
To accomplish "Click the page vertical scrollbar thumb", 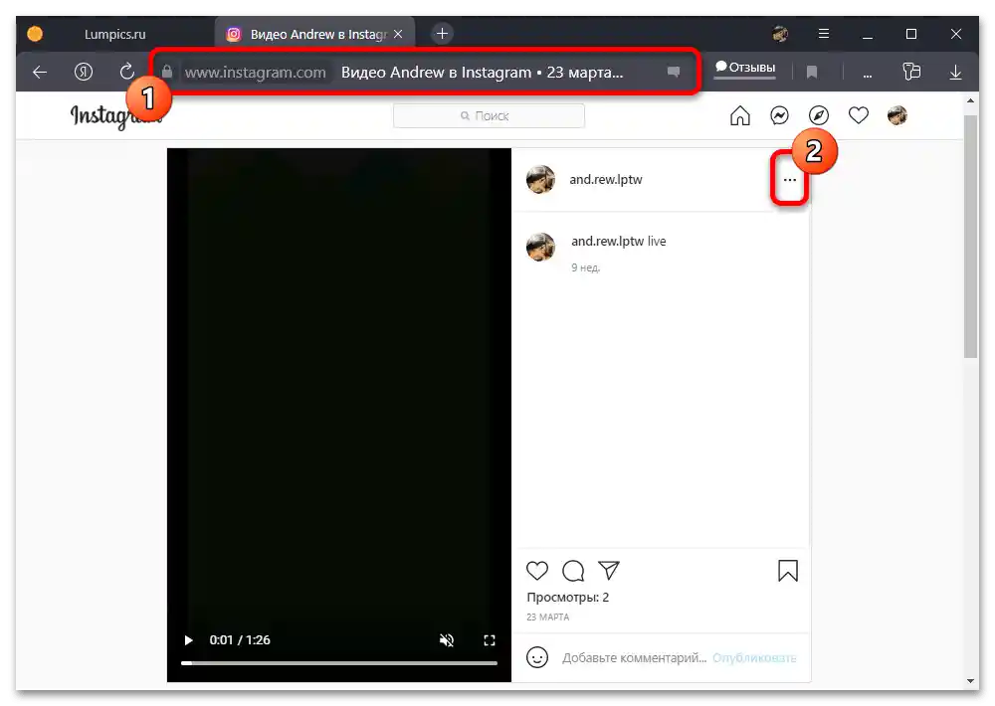I will (x=970, y=236).
